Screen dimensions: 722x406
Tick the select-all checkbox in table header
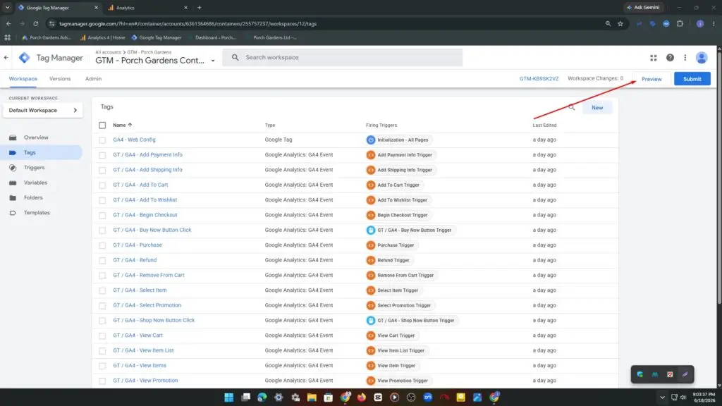coord(102,125)
